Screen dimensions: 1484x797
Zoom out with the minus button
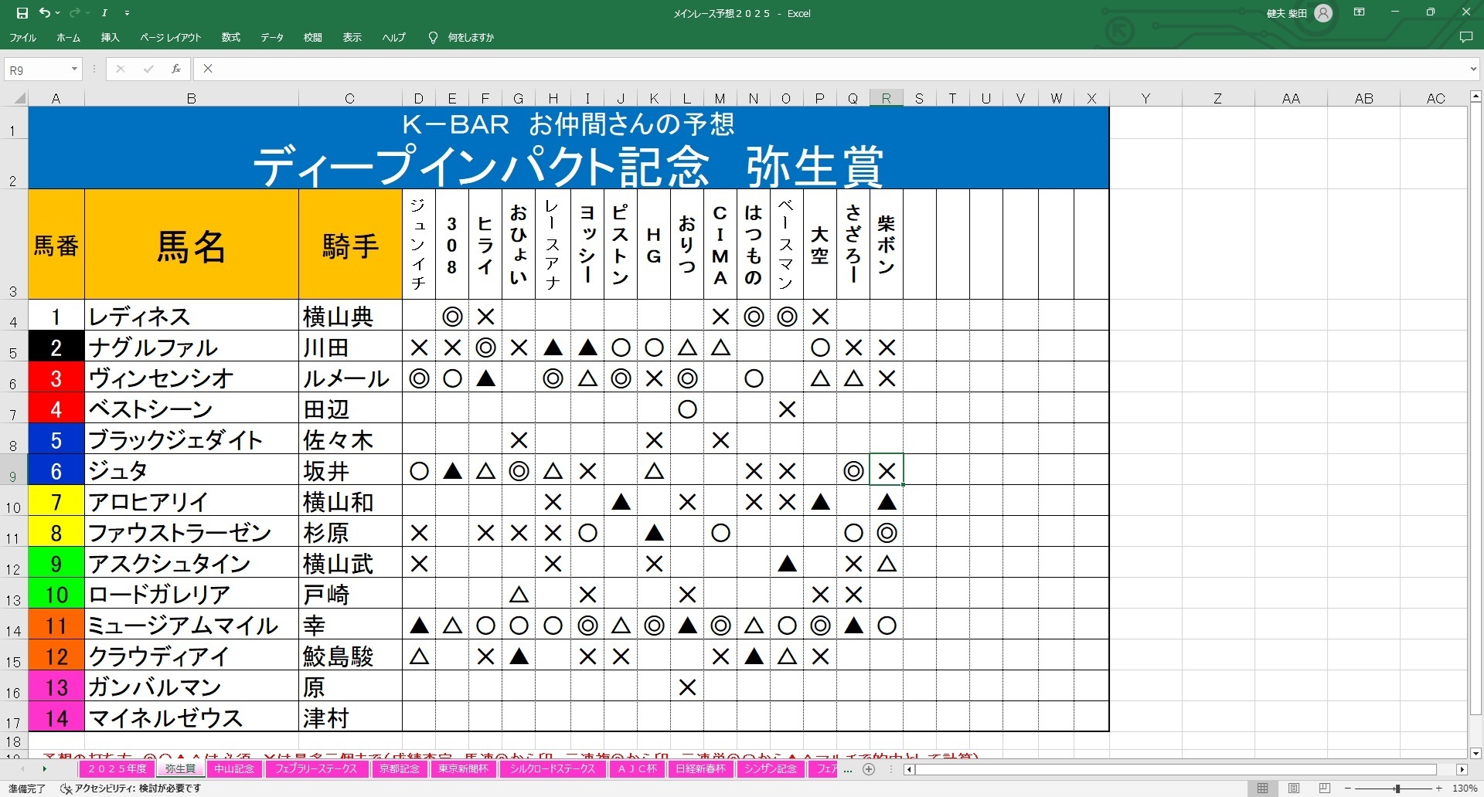(x=1350, y=789)
